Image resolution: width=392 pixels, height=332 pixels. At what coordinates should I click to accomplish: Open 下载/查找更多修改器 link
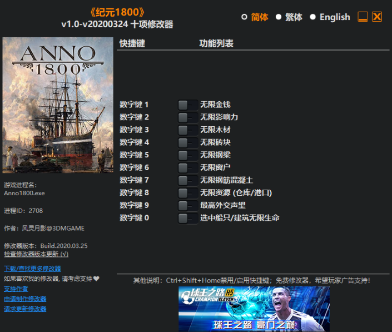32,269
